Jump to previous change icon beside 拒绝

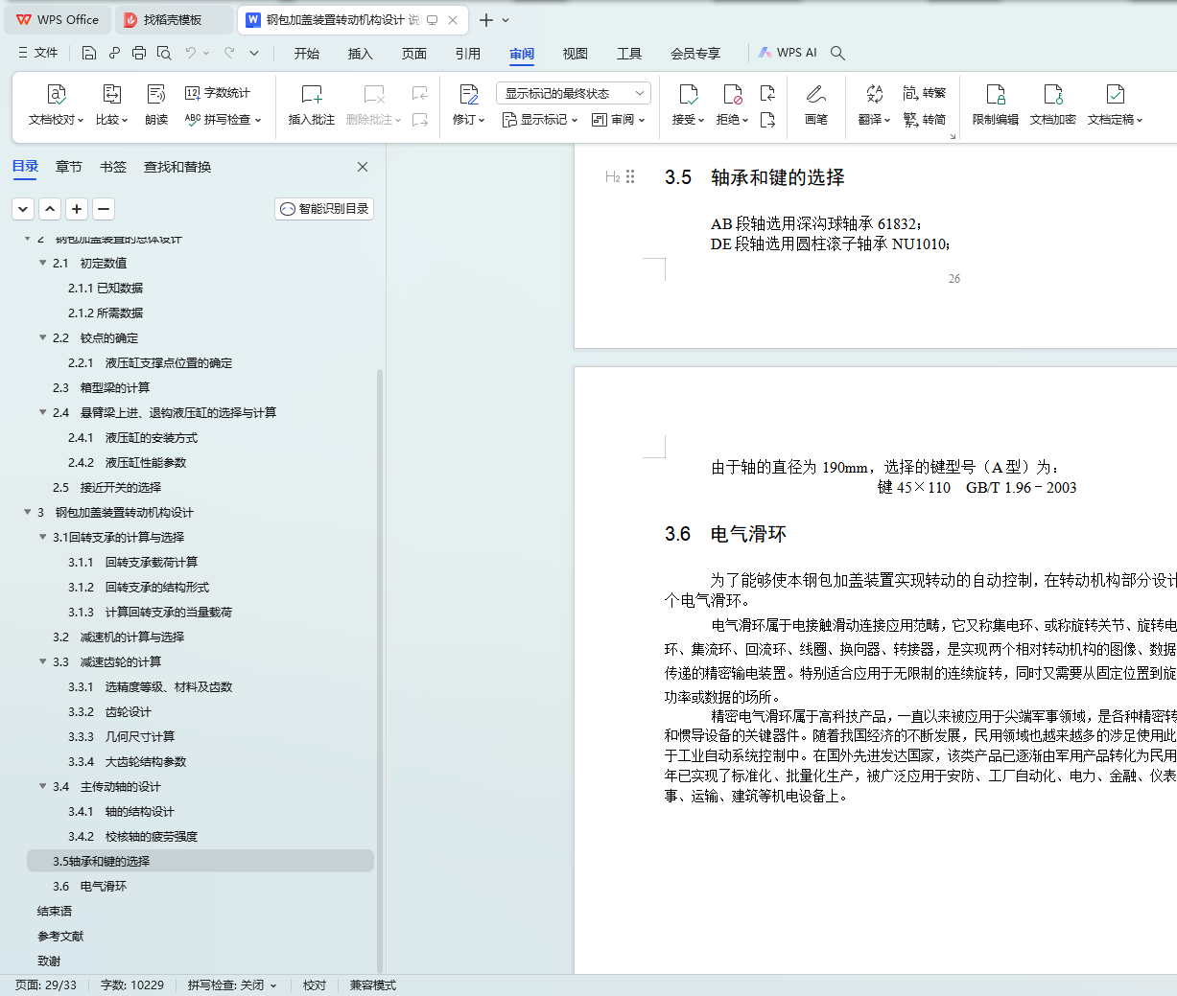click(767, 93)
